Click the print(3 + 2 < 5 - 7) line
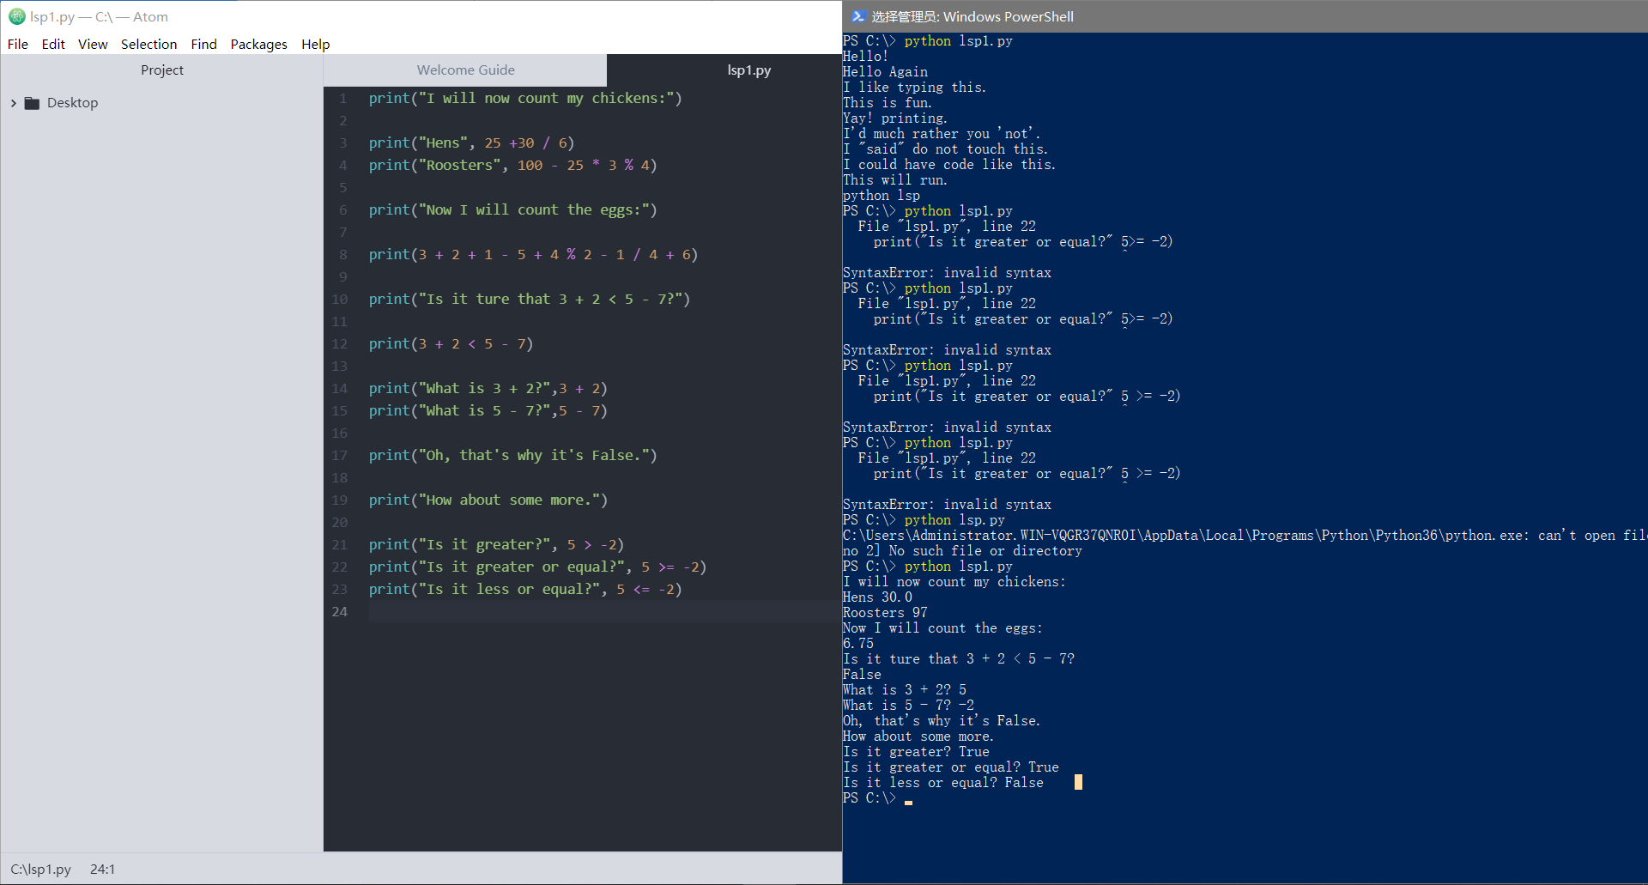This screenshot has height=885, width=1648. pyautogui.click(x=451, y=344)
